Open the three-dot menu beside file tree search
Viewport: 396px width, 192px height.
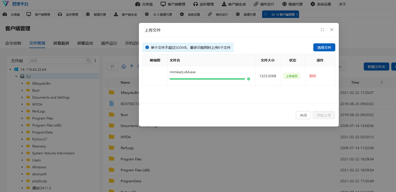(x=95, y=61)
